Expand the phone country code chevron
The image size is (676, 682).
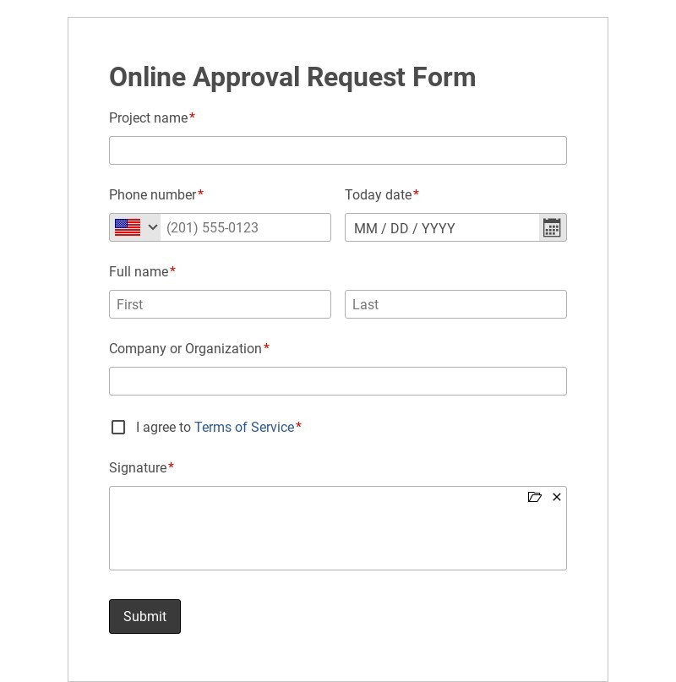153,227
